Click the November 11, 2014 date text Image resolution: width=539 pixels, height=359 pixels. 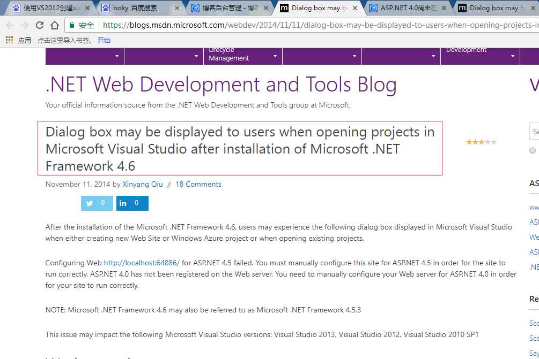click(x=78, y=185)
